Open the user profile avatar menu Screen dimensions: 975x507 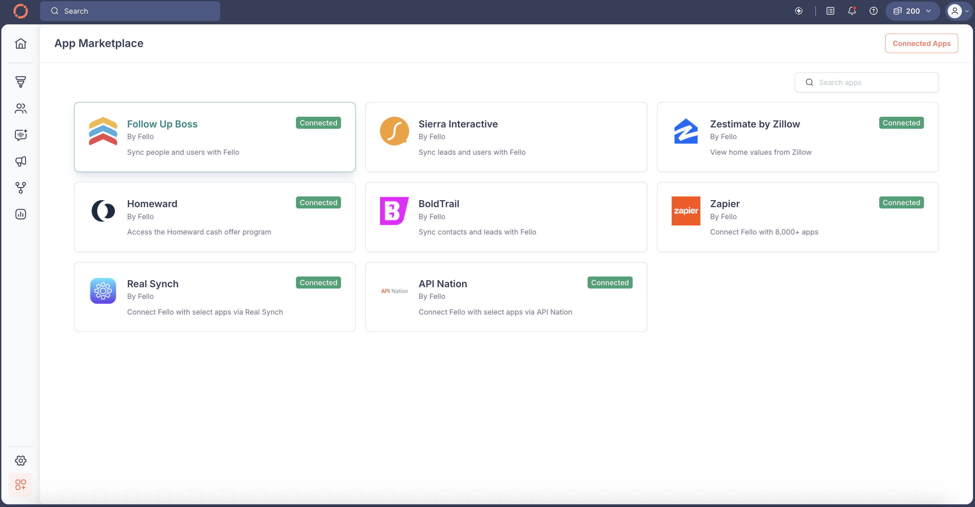point(959,11)
